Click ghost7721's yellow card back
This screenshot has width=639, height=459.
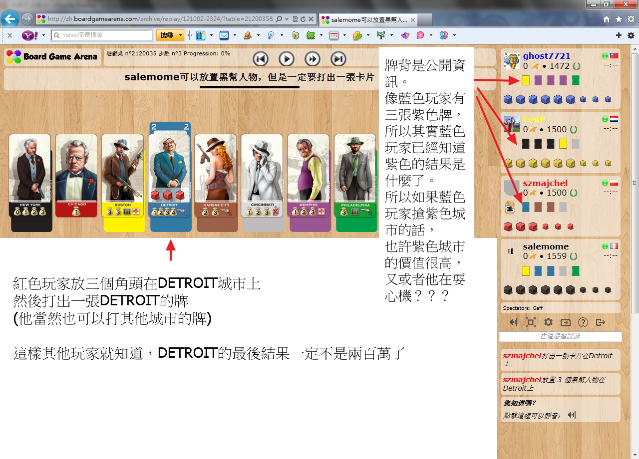click(526, 80)
